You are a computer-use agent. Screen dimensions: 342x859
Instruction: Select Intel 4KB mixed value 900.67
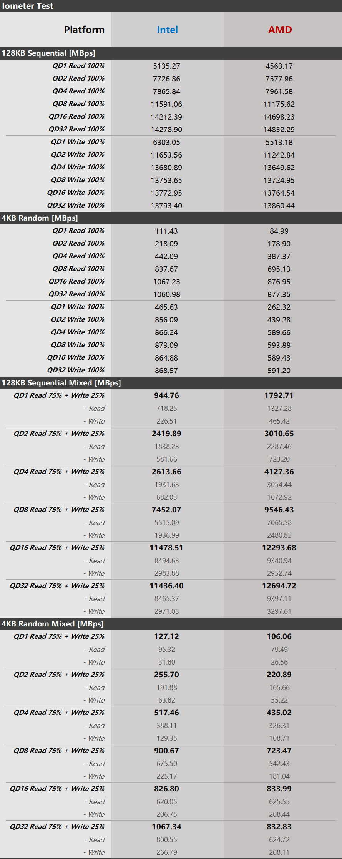pyautogui.click(x=166, y=751)
